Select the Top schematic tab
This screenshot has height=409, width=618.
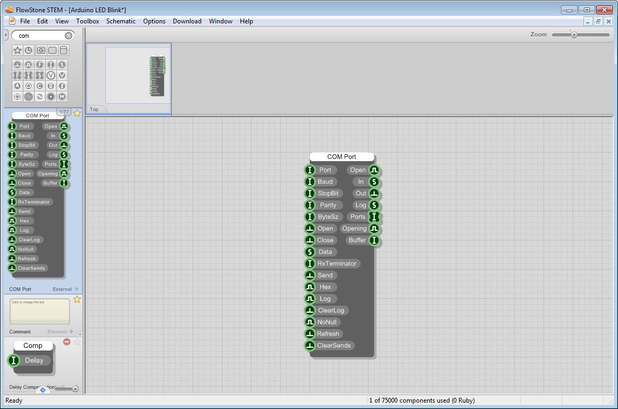[x=95, y=110]
